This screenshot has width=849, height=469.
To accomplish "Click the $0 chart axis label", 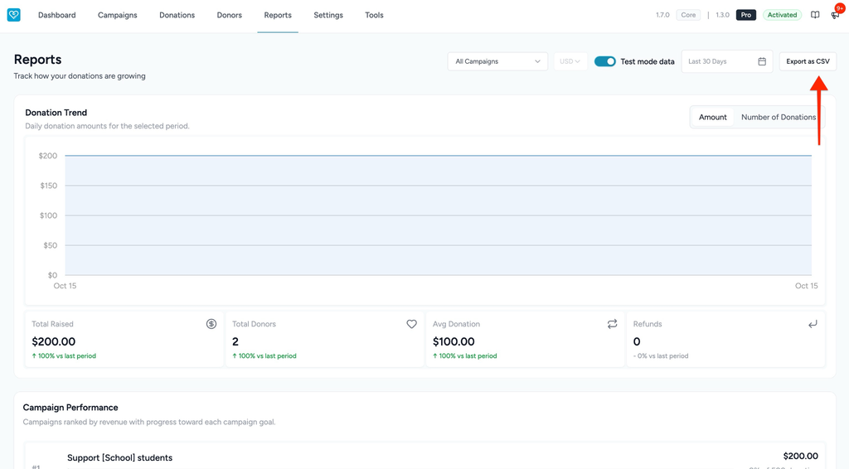I will 52,275.
